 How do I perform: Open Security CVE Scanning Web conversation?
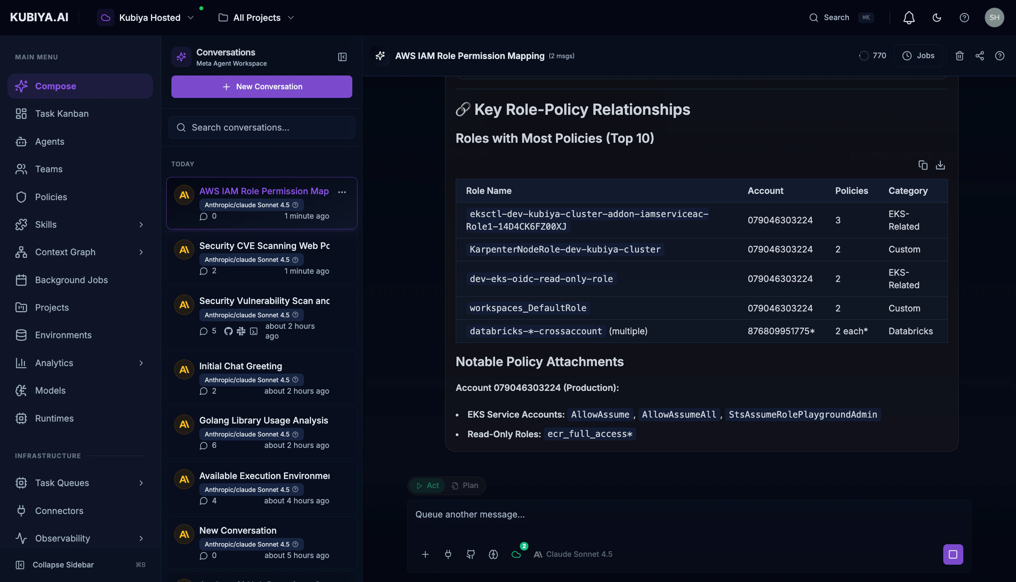pos(262,258)
